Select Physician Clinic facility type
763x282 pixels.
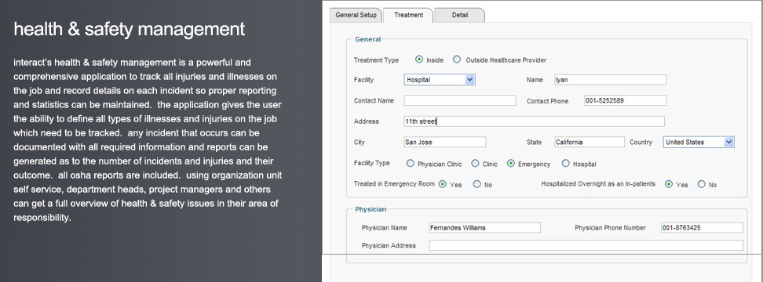tap(411, 164)
